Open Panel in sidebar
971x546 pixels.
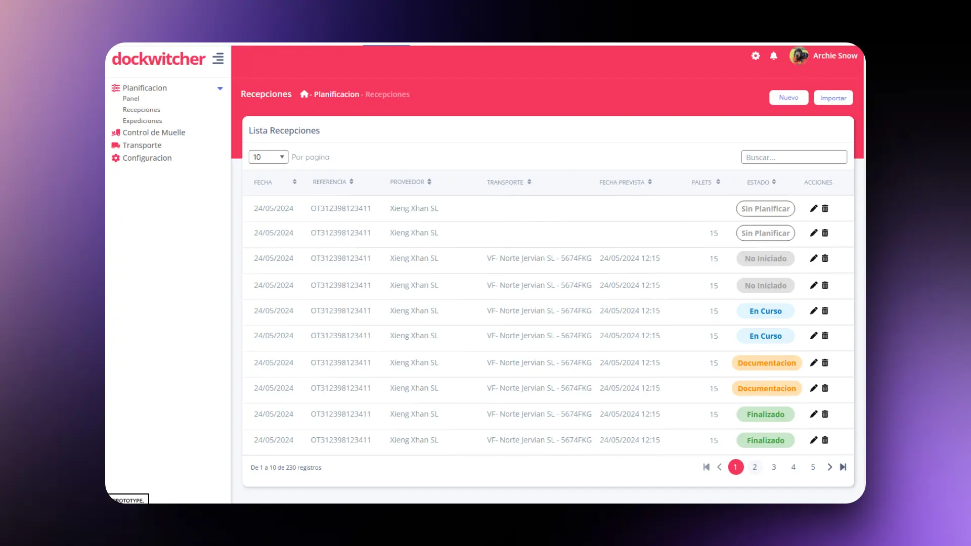131,99
